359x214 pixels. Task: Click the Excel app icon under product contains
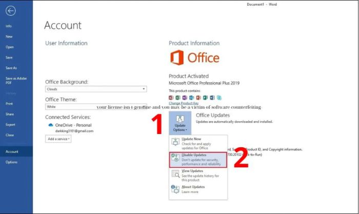[177, 98]
